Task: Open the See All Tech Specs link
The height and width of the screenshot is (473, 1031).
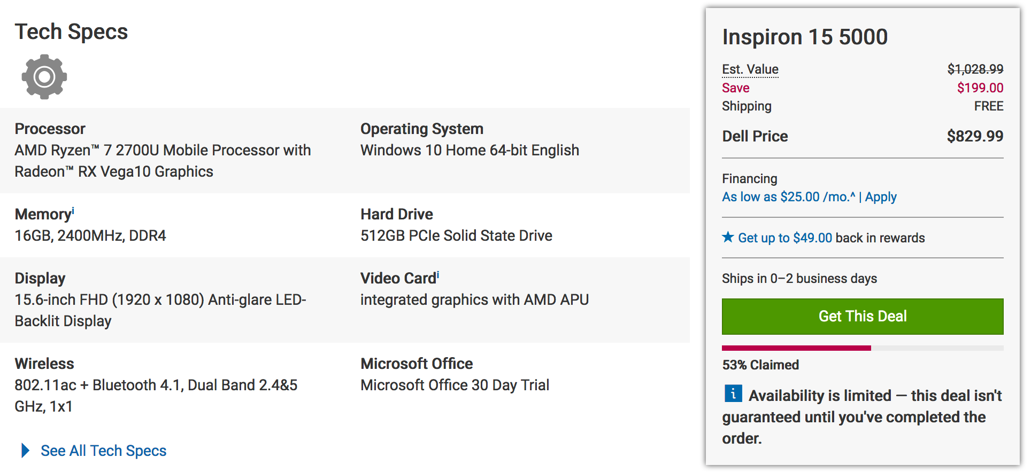Action: (104, 451)
